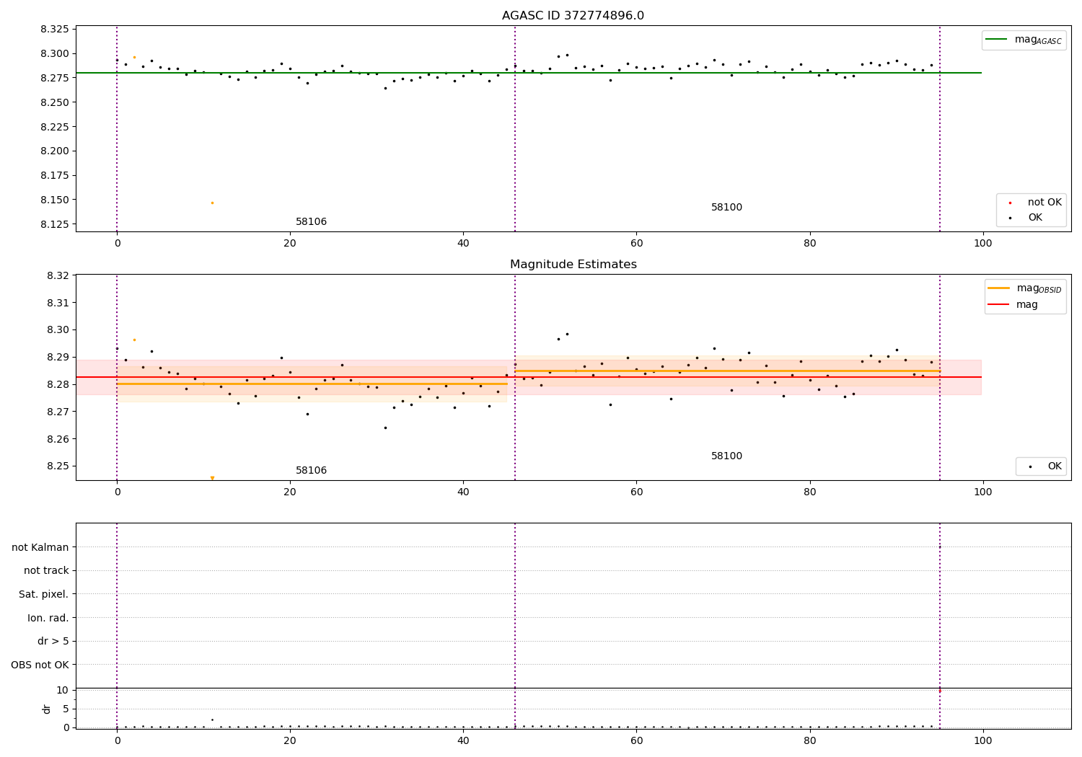This screenshot has width=1082, height=757.
Task: Click the "8.28" y-axis tick label
Action: (58, 384)
